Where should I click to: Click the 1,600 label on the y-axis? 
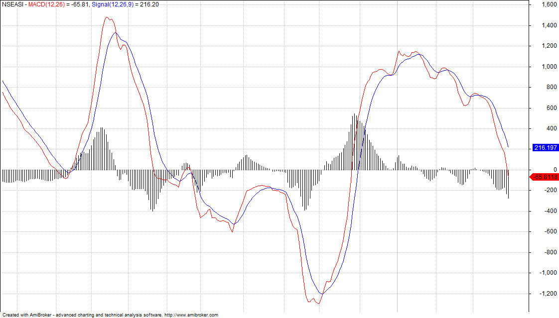(550, 4)
